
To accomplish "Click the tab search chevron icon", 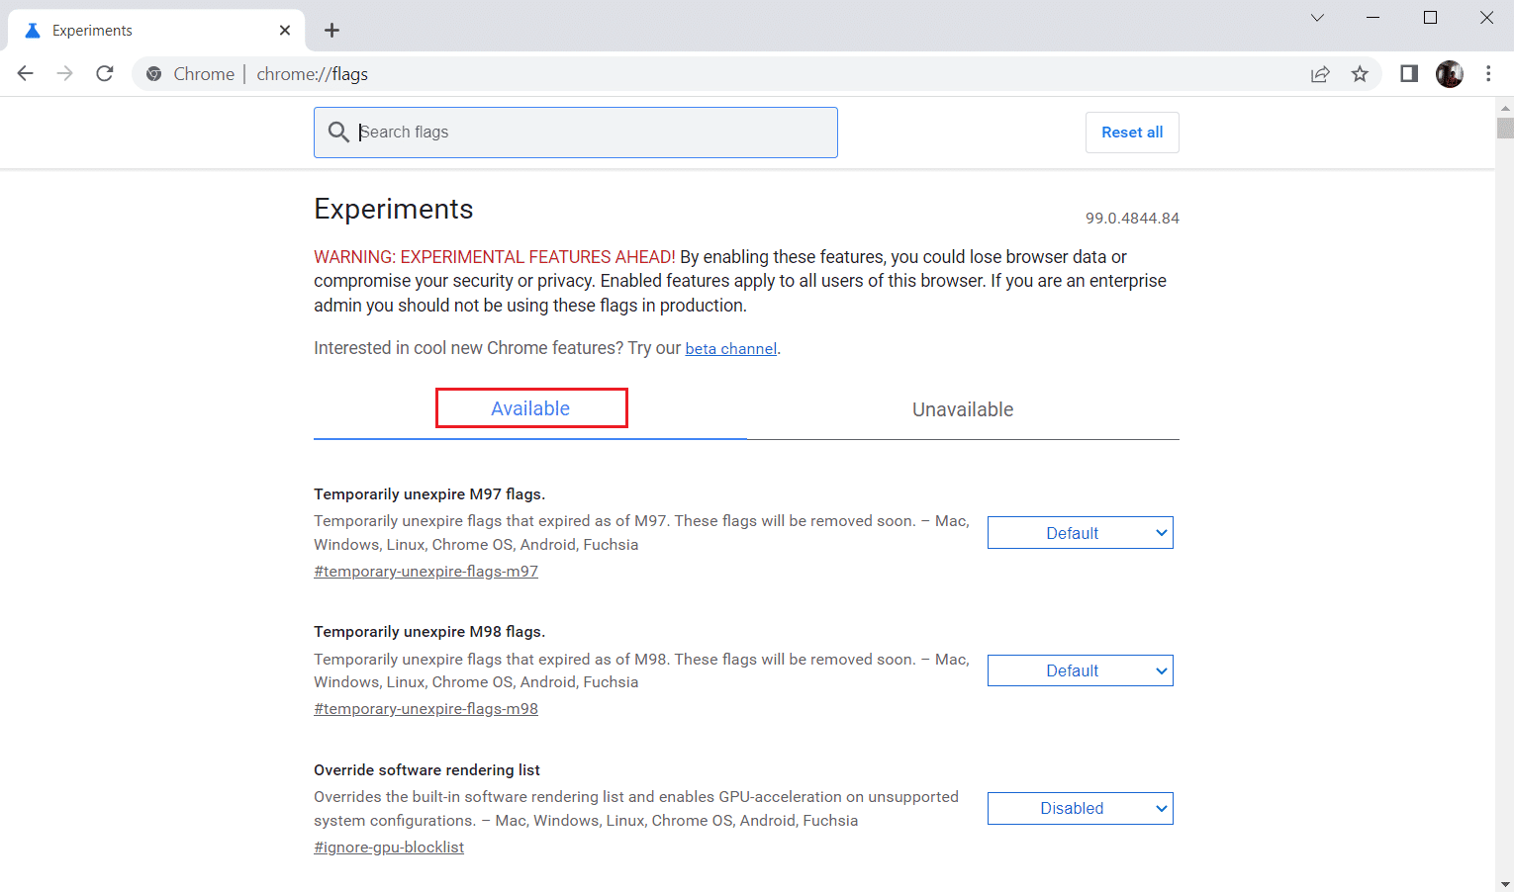I will click(1317, 18).
